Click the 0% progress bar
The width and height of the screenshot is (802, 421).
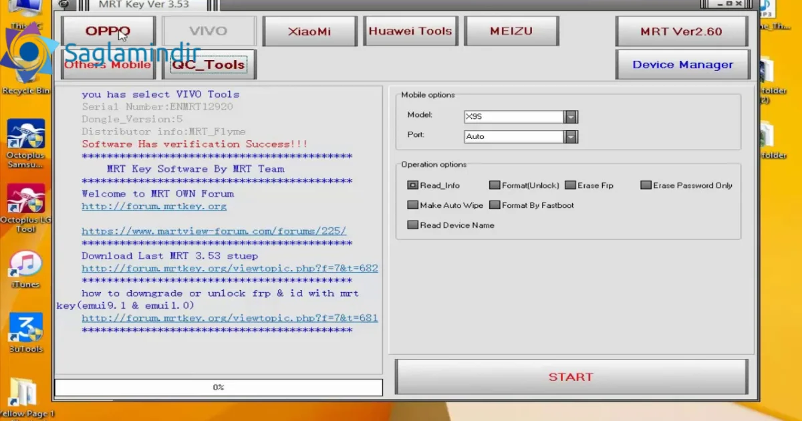tap(219, 387)
